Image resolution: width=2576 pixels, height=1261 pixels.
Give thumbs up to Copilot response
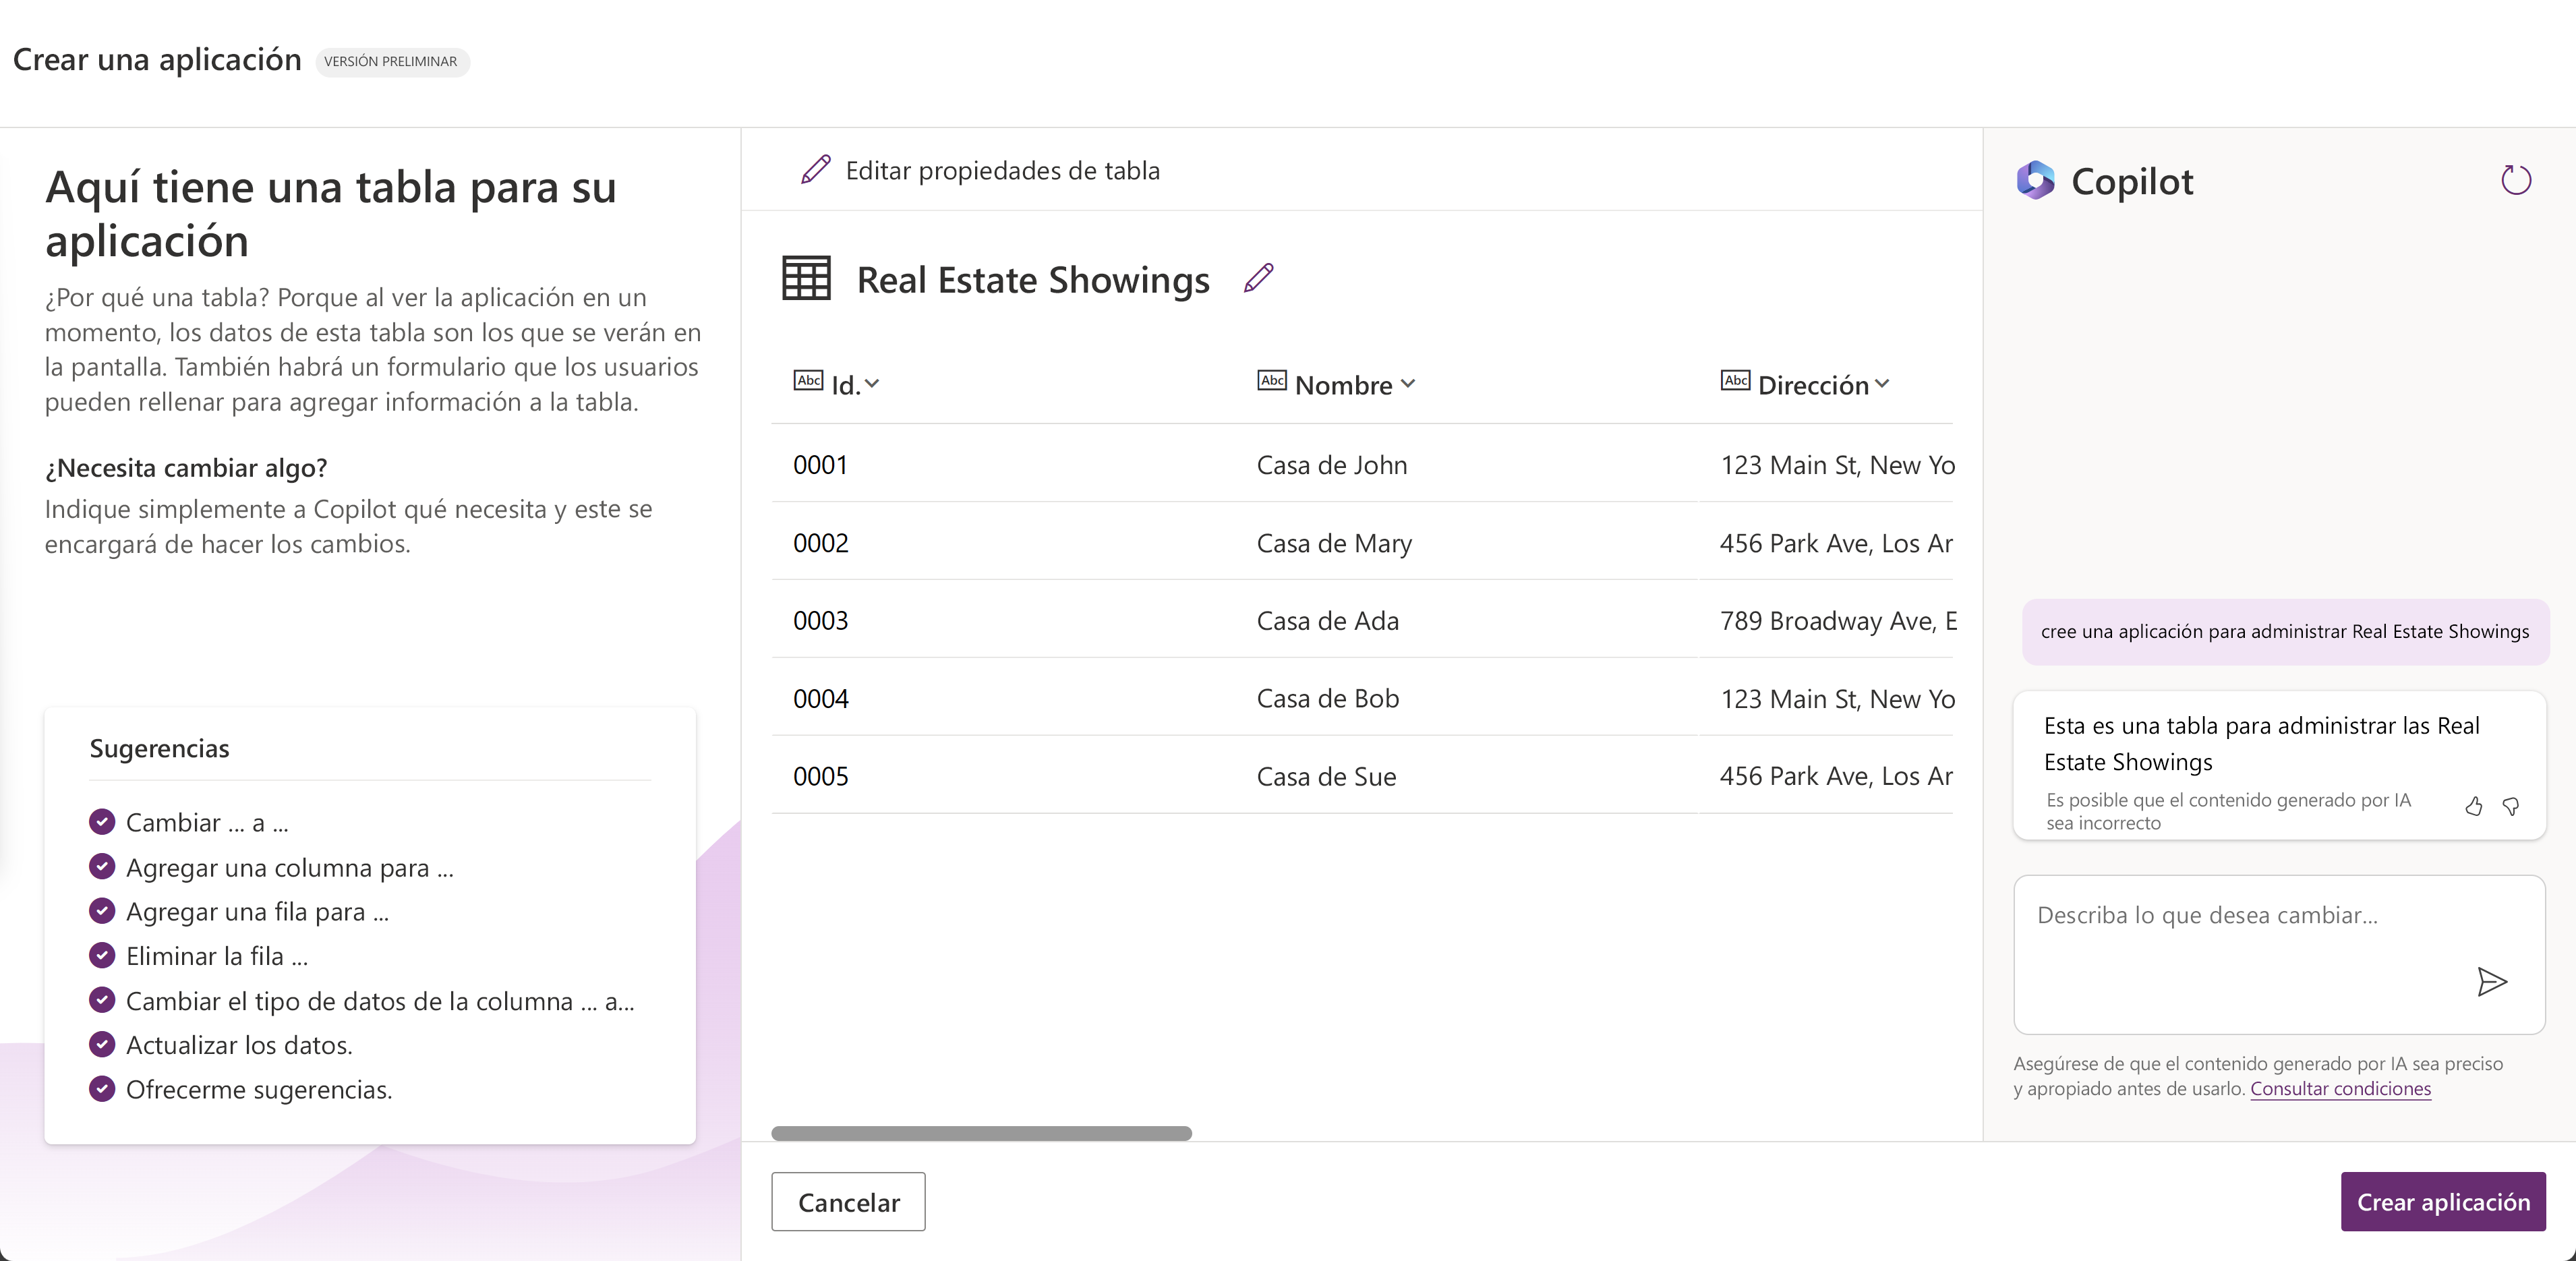(2474, 806)
